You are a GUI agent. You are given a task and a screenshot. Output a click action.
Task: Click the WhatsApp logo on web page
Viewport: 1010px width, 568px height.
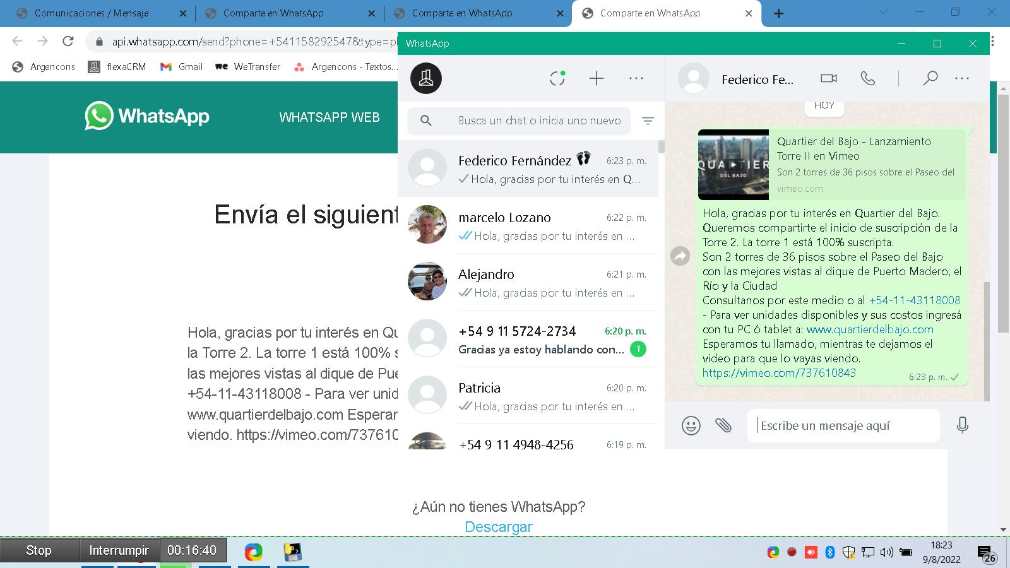click(147, 116)
